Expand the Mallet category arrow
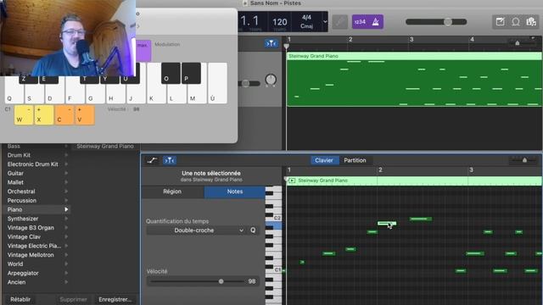 pos(66,182)
